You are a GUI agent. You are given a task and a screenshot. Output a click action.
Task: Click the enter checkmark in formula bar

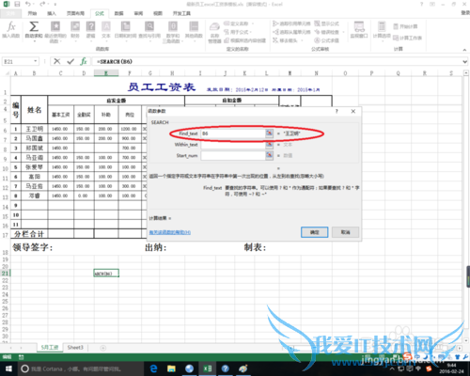(70, 61)
